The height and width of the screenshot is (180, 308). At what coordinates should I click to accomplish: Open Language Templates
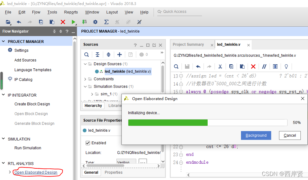tap(33, 70)
